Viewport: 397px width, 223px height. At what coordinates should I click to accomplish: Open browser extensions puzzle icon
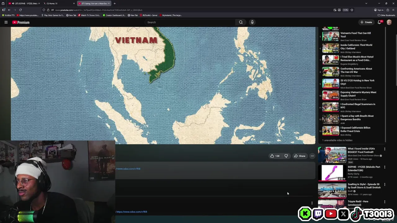coord(388,10)
